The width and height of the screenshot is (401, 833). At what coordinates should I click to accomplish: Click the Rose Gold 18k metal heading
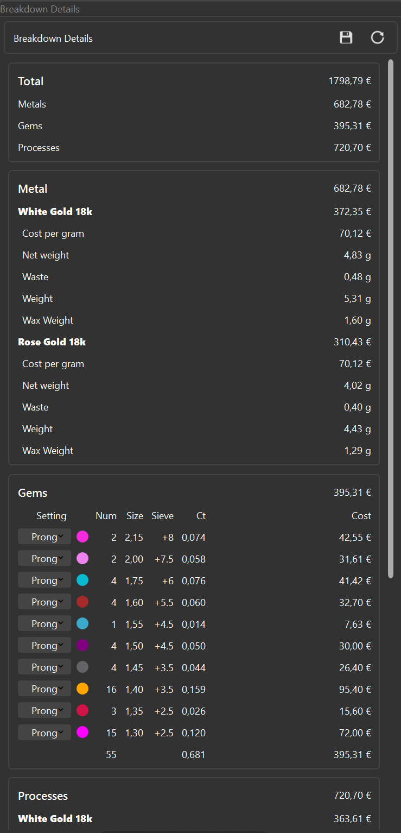click(52, 342)
